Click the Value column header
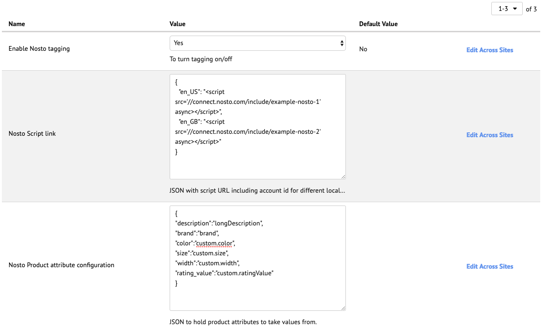The width and height of the screenshot is (545, 336). pyautogui.click(x=177, y=24)
